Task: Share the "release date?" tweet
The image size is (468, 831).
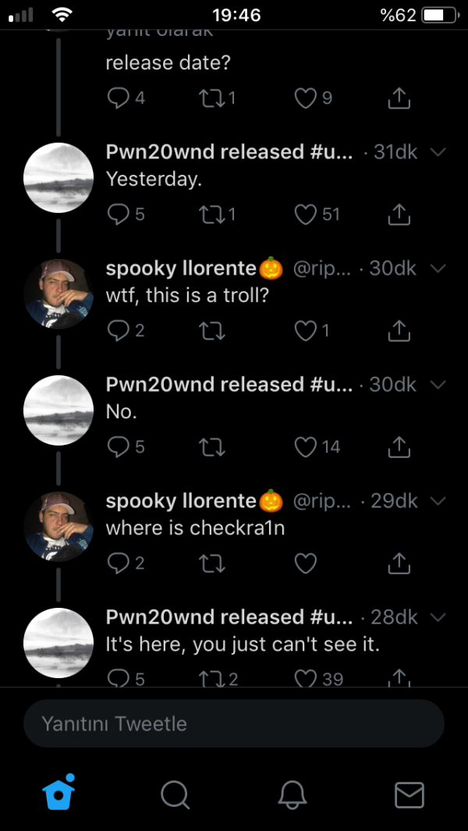Action: [398, 98]
